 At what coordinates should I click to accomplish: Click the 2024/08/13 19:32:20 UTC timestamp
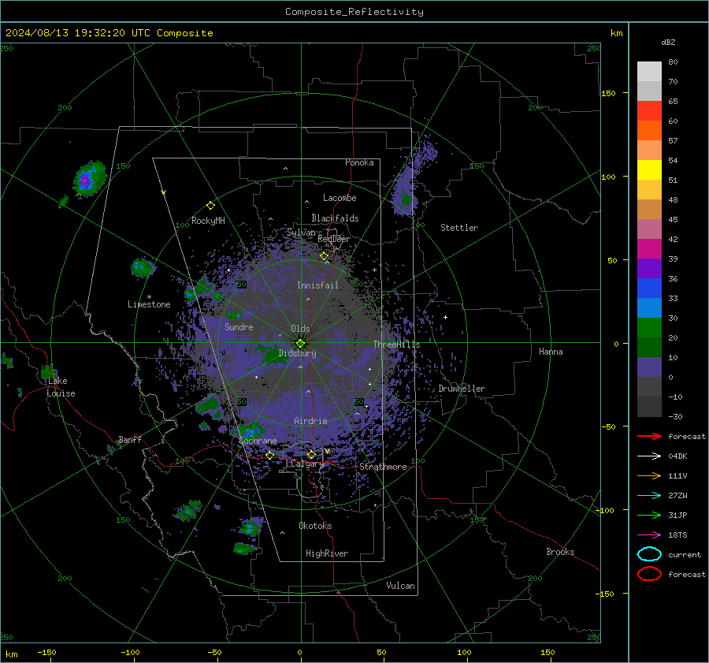tap(77, 33)
